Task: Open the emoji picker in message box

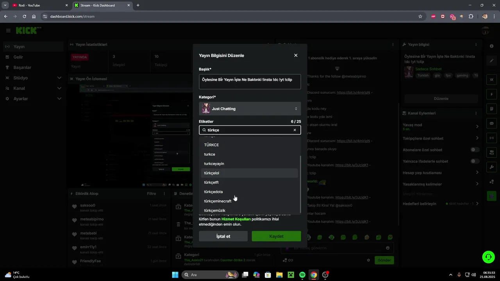Action: pyautogui.click(x=387, y=248)
